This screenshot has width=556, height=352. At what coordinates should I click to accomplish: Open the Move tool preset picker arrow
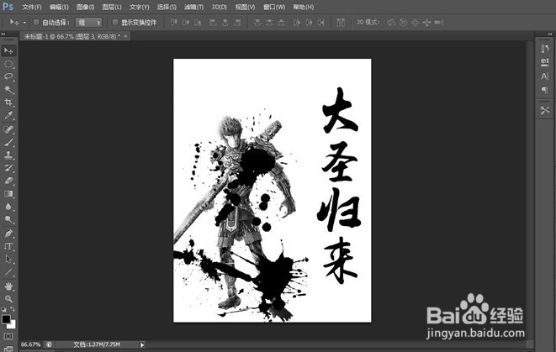[24, 23]
